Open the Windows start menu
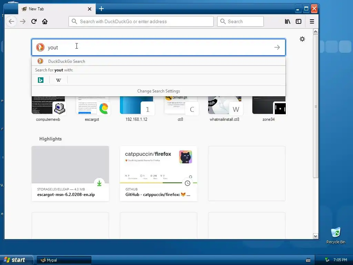This screenshot has width=353, height=265. (x=16, y=260)
